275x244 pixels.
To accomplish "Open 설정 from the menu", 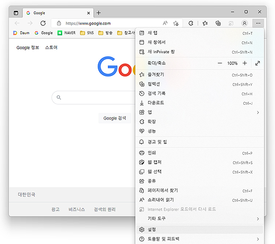I will click(x=200, y=230).
